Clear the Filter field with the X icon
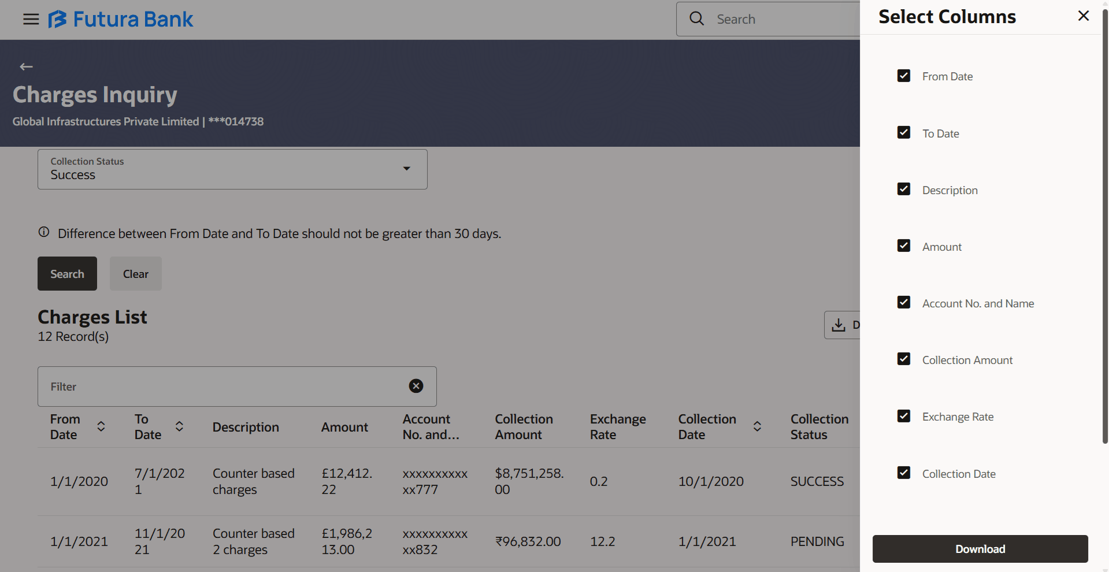1109x572 pixels. tap(416, 386)
